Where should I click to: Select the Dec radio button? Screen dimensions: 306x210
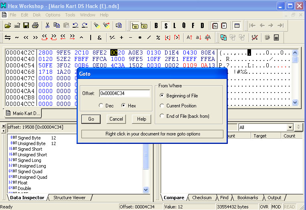point(101,106)
